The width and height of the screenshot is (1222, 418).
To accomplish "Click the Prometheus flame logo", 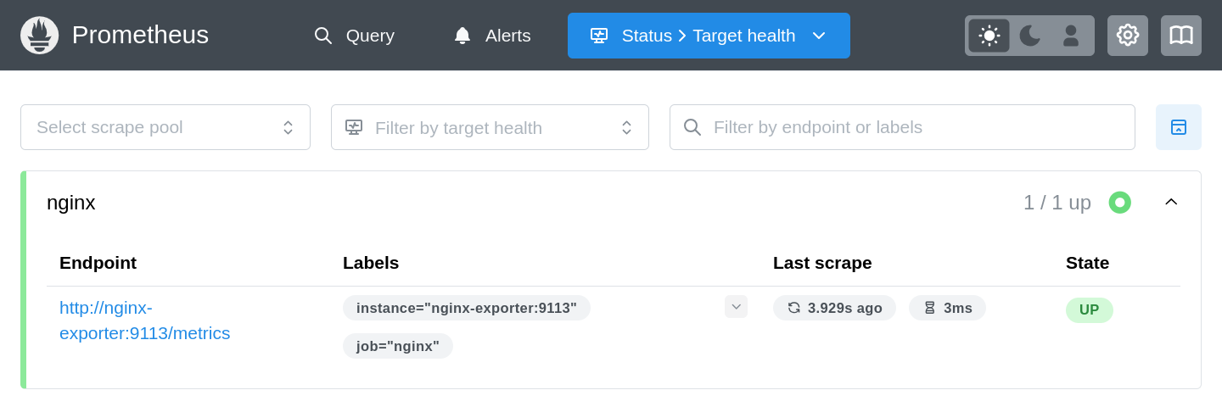I will [39, 36].
